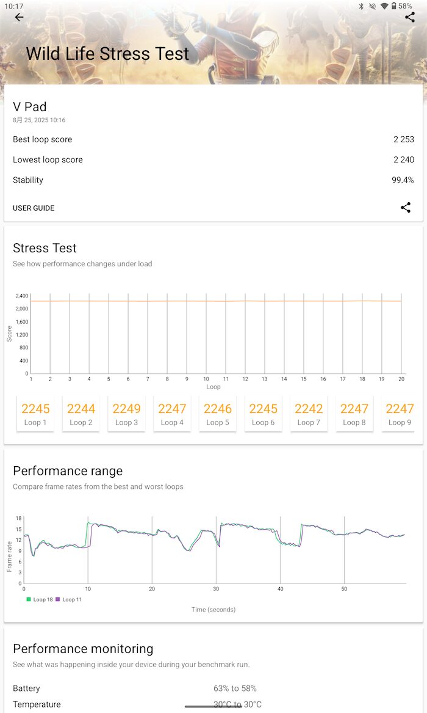Tap the Best loop score row
427x713 pixels.
[x=213, y=139]
